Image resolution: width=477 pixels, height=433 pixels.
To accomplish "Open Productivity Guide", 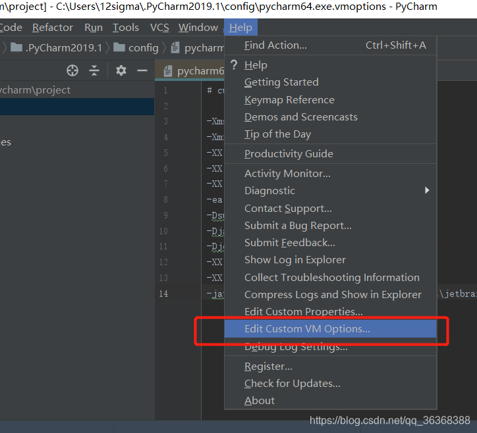I will click(x=330, y=154).
